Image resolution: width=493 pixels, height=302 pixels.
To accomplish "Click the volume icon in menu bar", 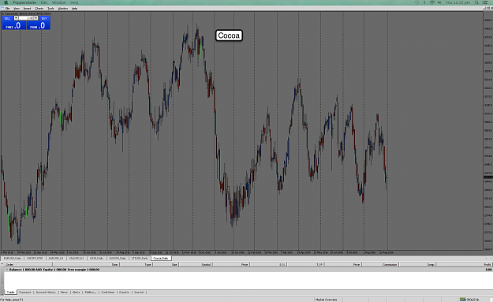I will coord(439,2).
